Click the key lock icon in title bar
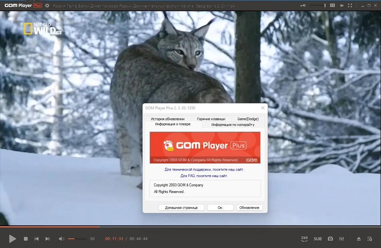This screenshot has width=381, height=248. (303, 5)
